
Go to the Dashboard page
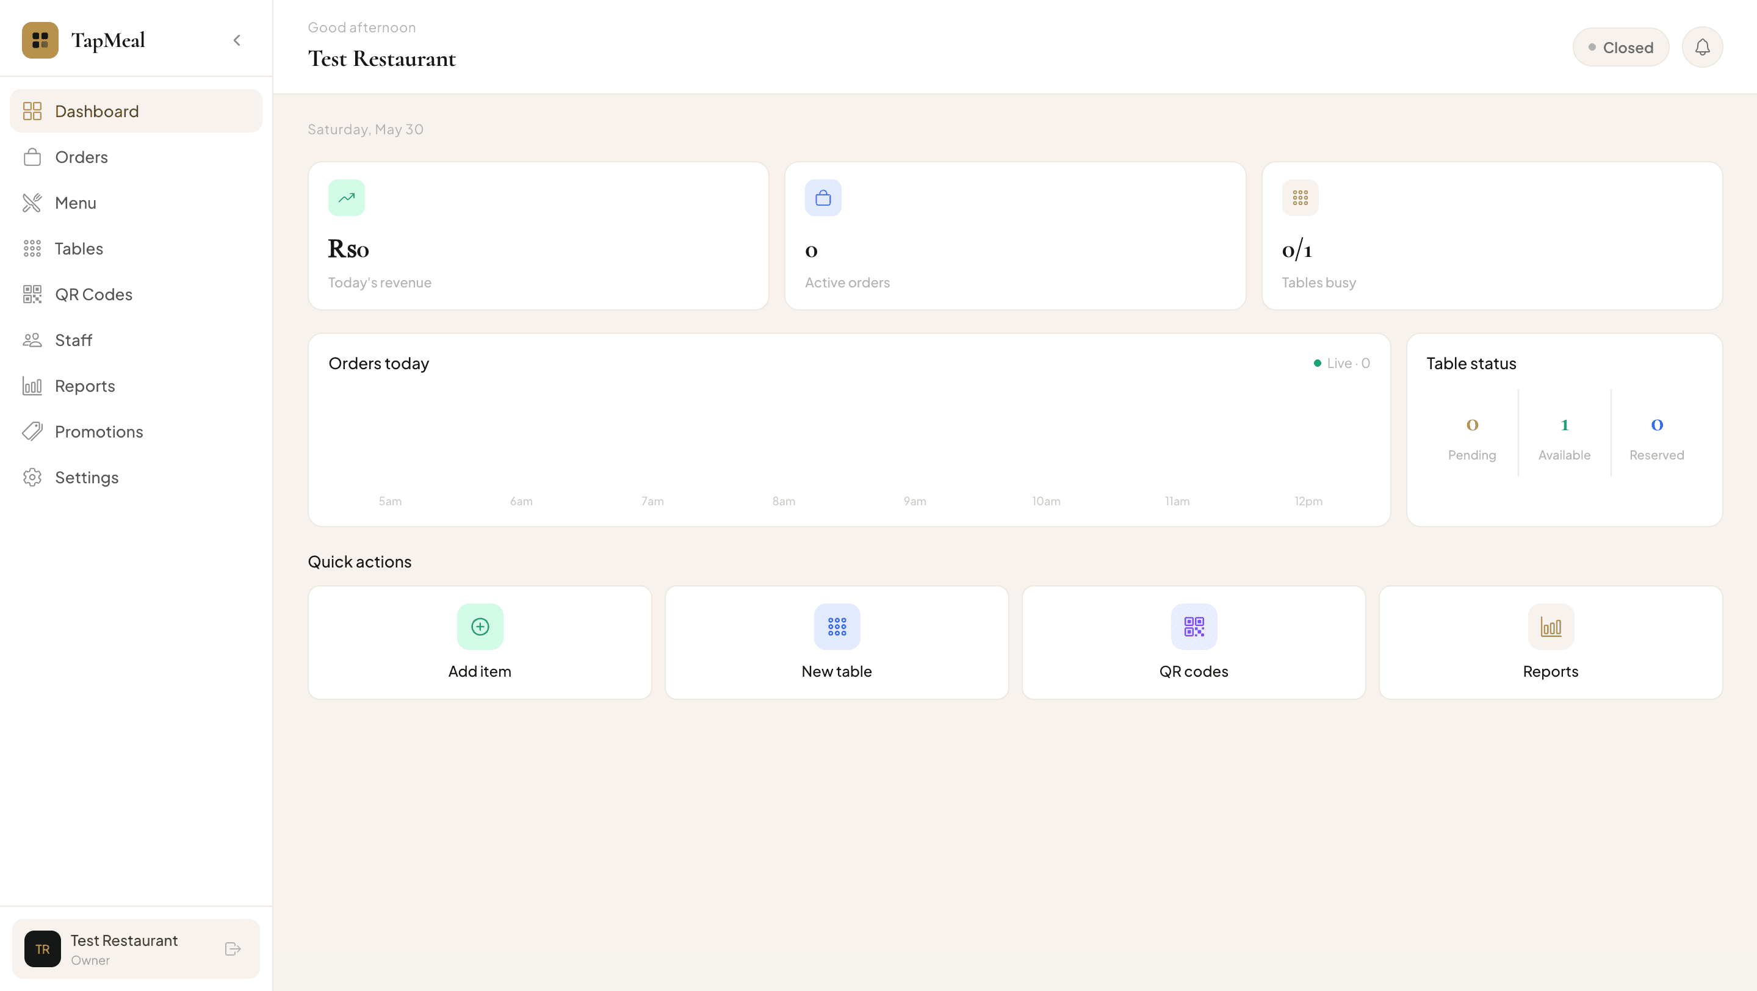tap(135, 111)
